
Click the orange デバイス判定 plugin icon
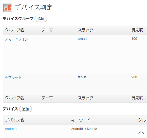(8, 8)
